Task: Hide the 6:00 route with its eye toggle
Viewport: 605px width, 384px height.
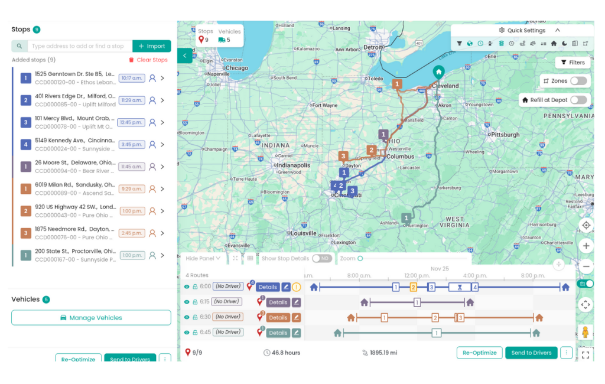Action: click(186, 287)
